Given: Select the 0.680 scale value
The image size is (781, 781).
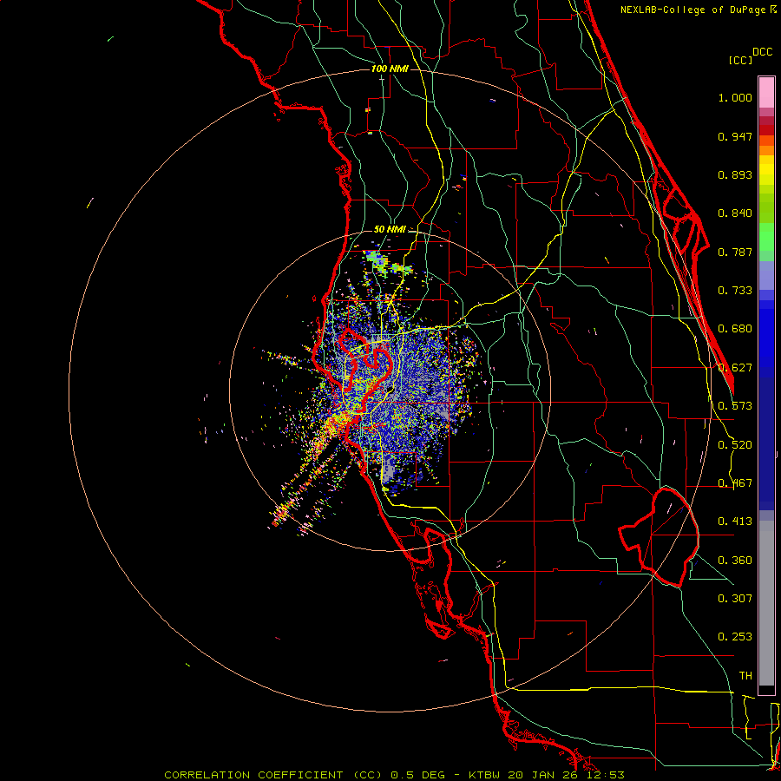Looking at the screenshot, I should tap(735, 328).
